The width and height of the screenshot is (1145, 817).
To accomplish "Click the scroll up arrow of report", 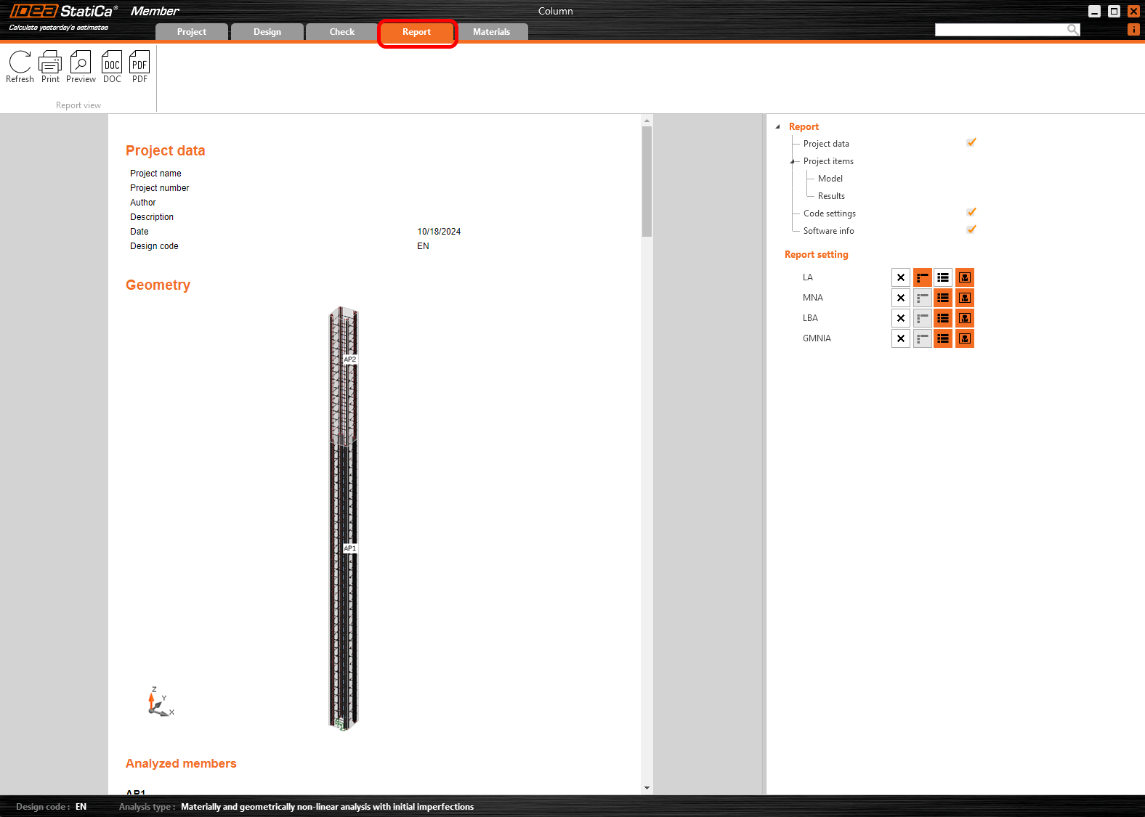I will click(x=647, y=121).
